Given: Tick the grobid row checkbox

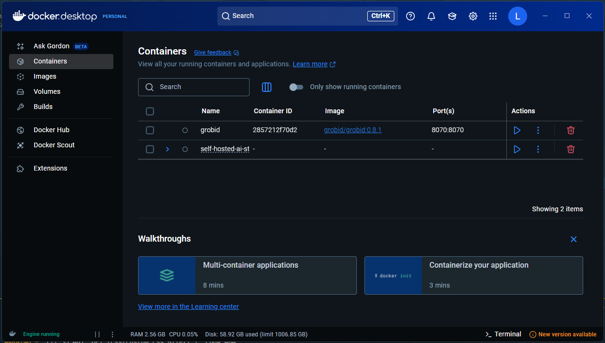Looking at the screenshot, I should click(x=150, y=130).
